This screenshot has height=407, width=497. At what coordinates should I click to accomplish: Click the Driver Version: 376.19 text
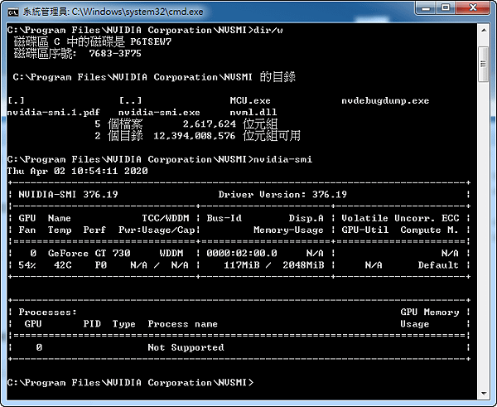click(282, 195)
